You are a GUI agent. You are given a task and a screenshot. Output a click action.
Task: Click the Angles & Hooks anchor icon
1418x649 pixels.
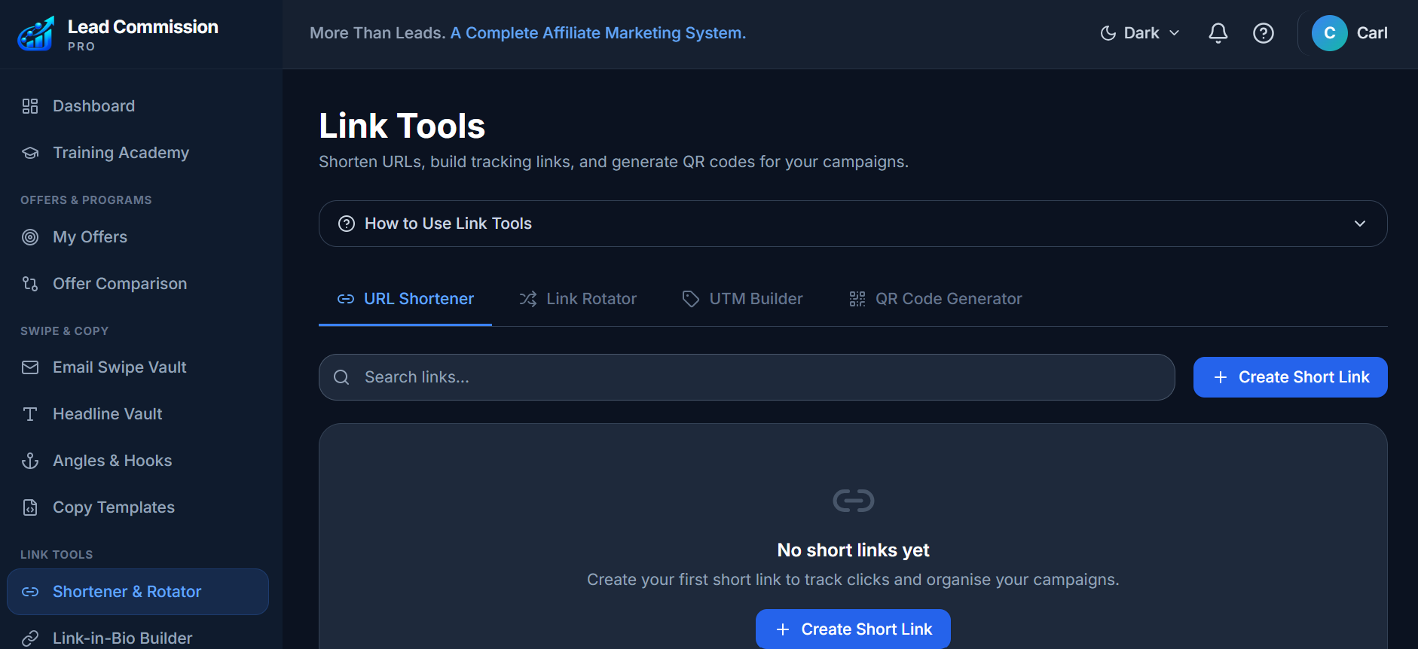(30, 461)
